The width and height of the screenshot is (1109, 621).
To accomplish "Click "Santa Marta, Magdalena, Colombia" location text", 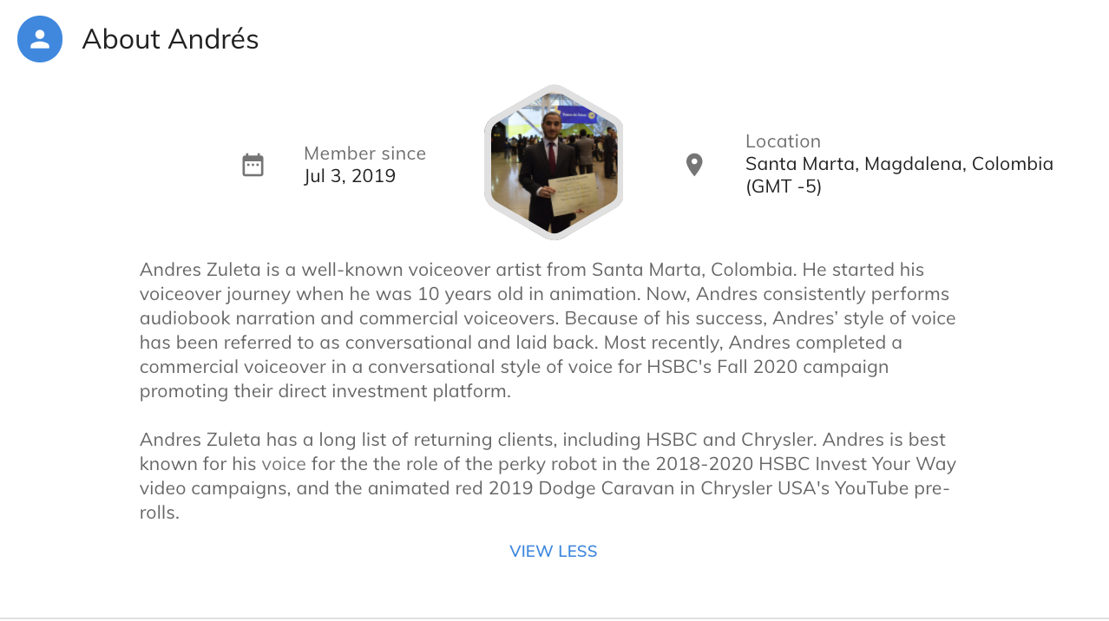I will (x=899, y=164).
